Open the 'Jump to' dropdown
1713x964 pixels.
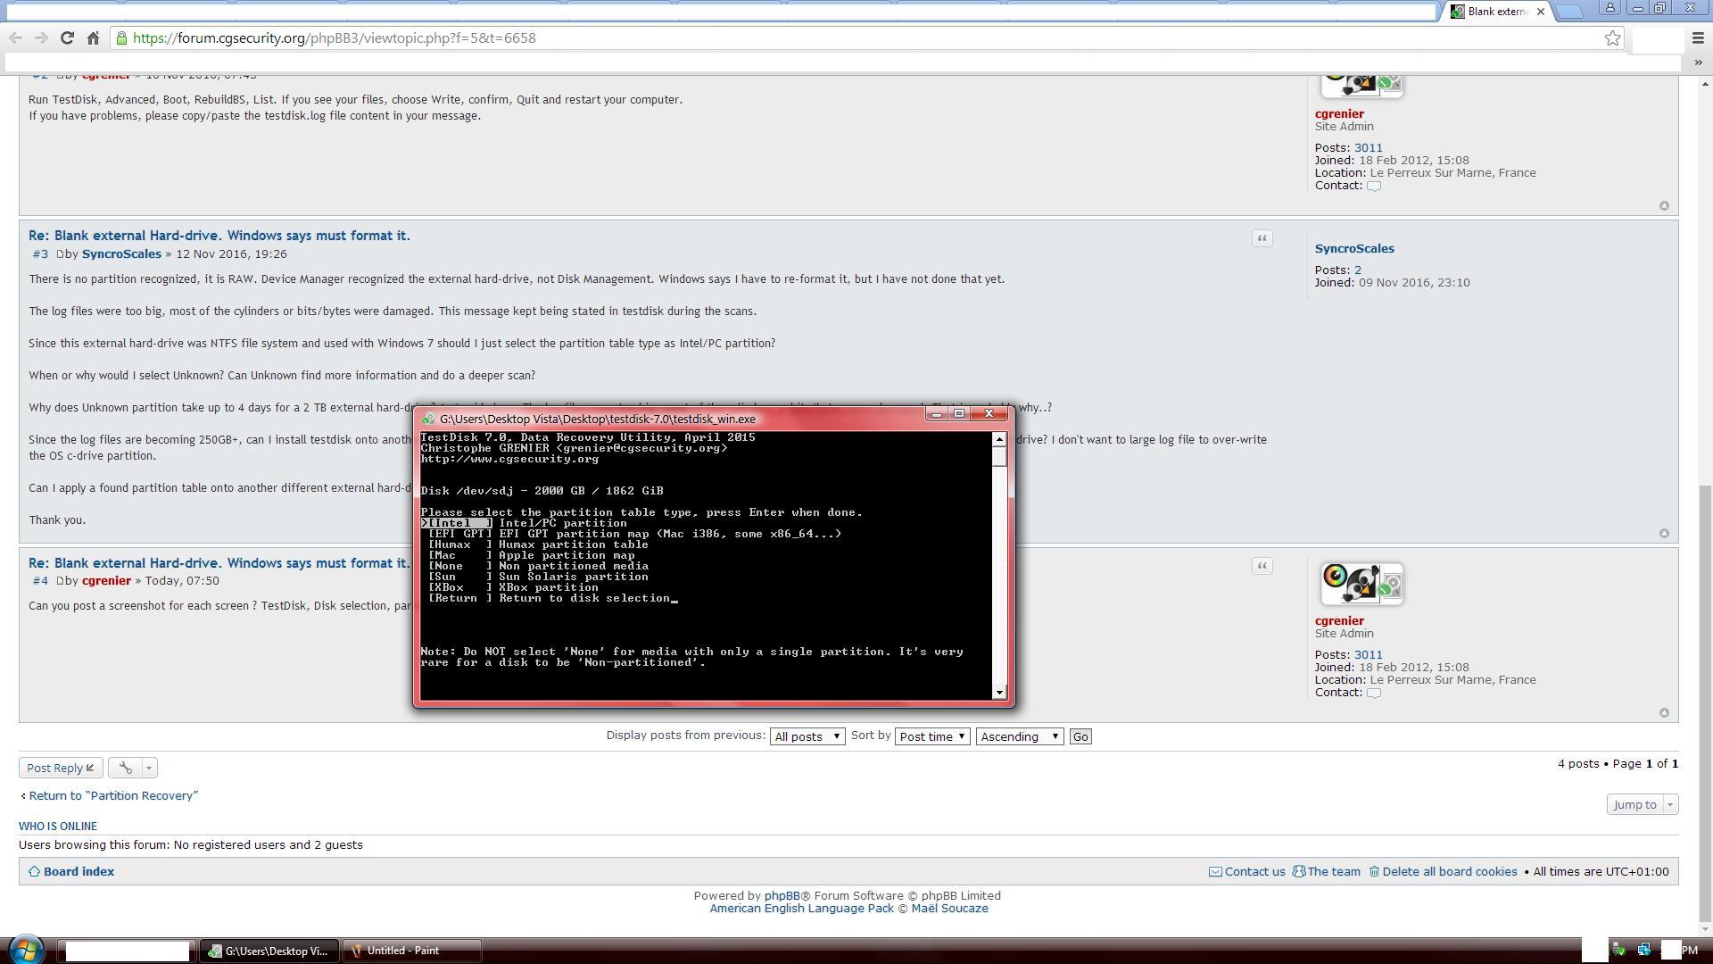(x=1642, y=804)
